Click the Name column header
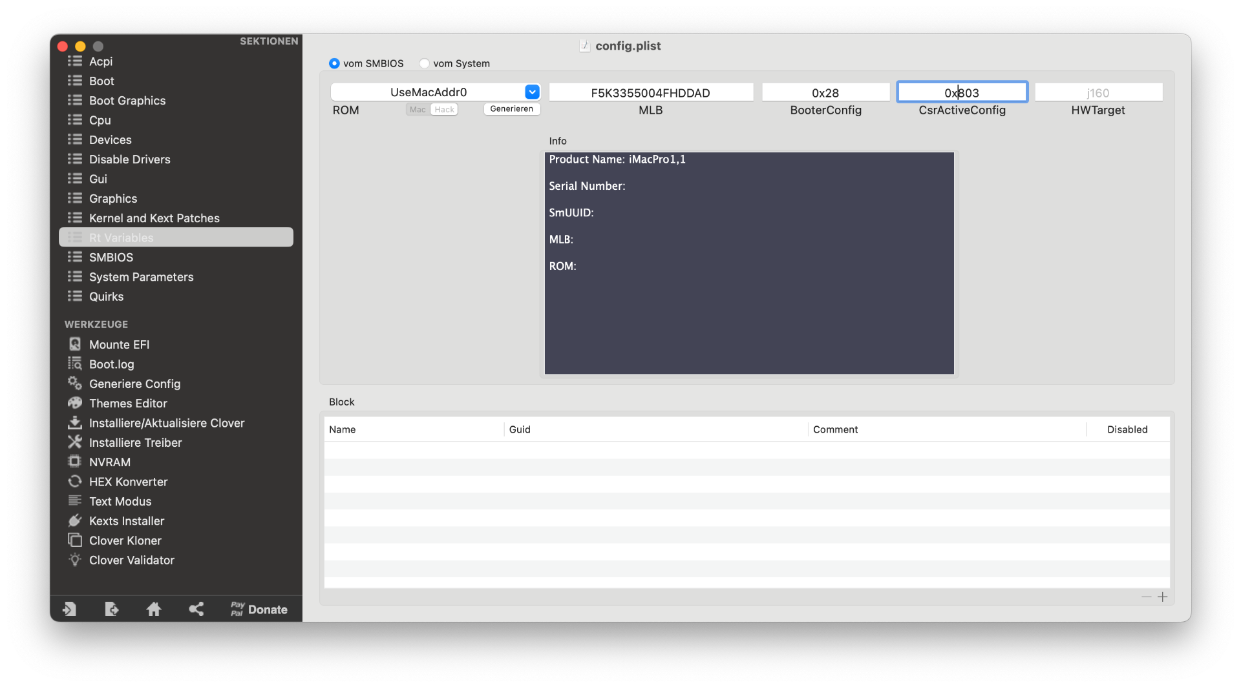1241x687 pixels. click(414, 429)
